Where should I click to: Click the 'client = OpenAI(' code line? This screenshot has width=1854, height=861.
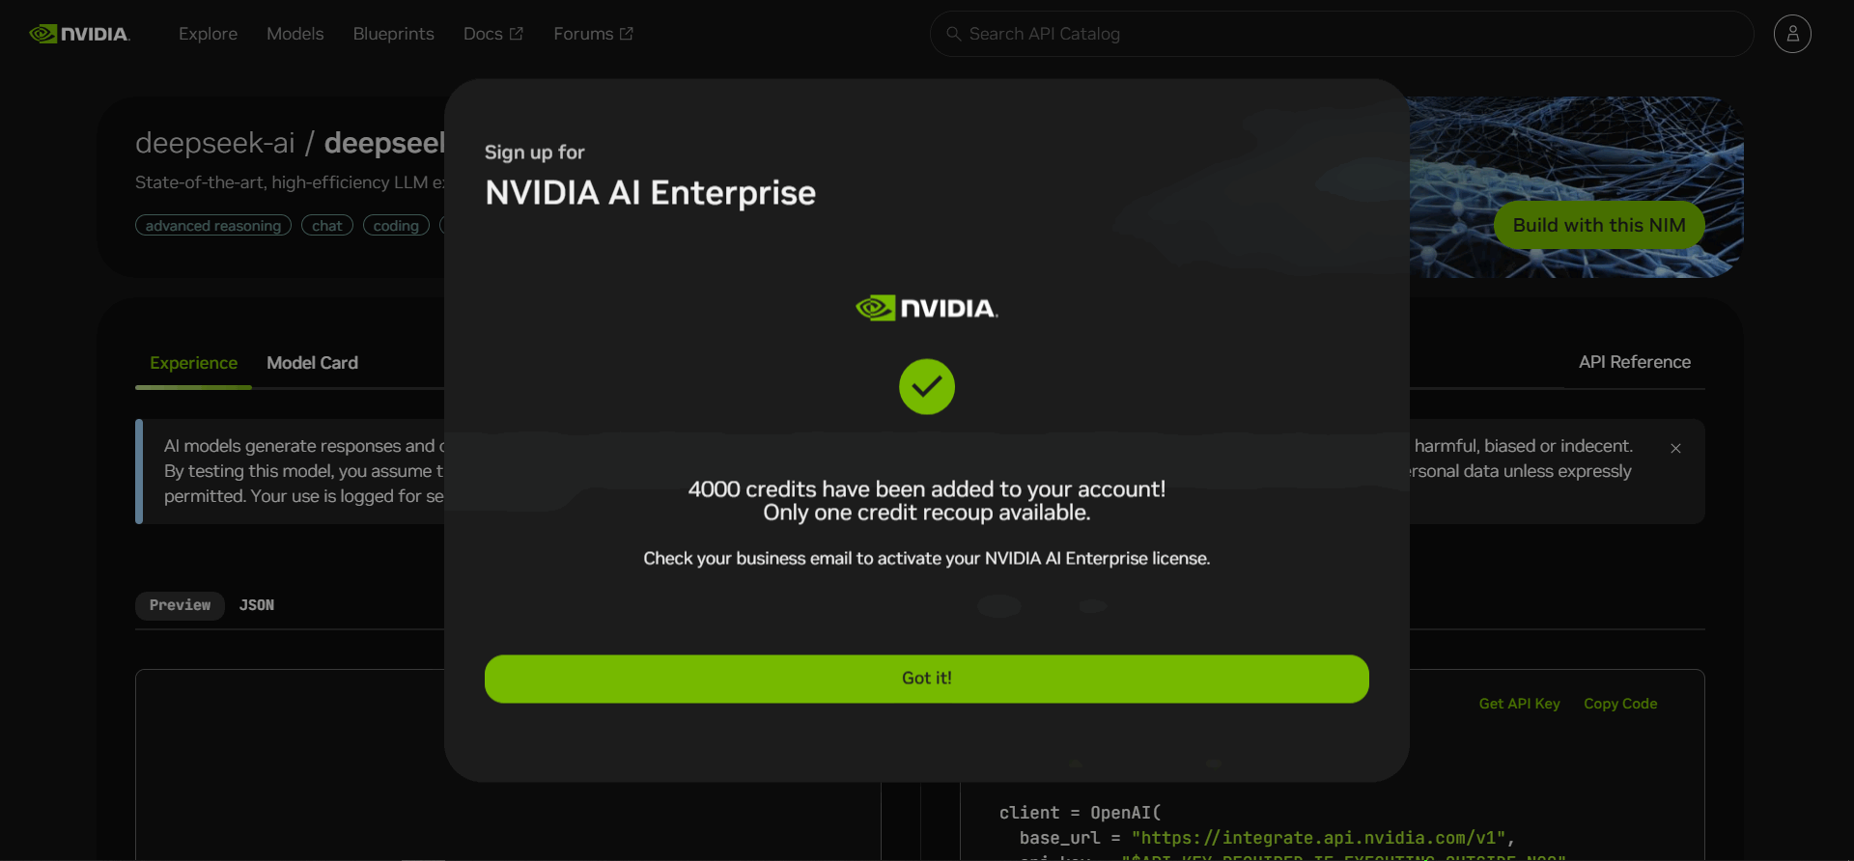coord(1081,813)
